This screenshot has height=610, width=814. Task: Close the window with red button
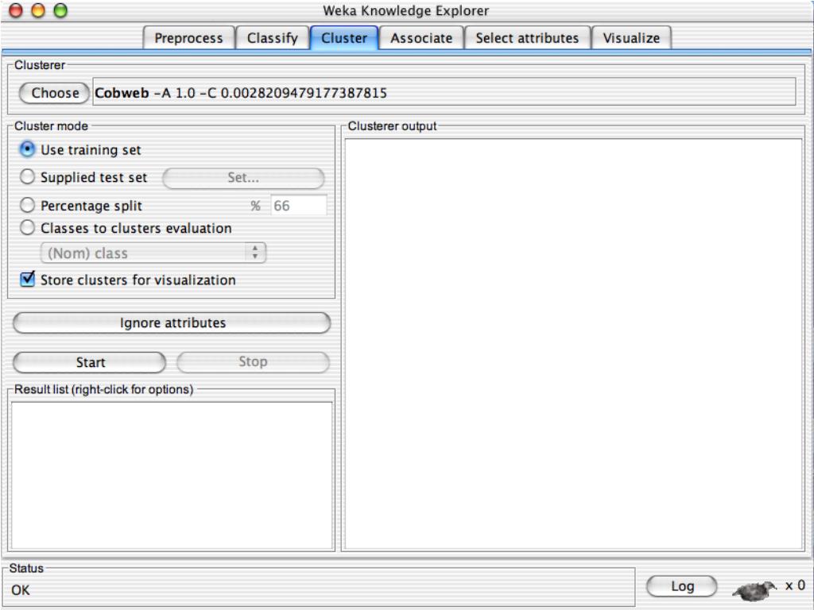[x=16, y=10]
